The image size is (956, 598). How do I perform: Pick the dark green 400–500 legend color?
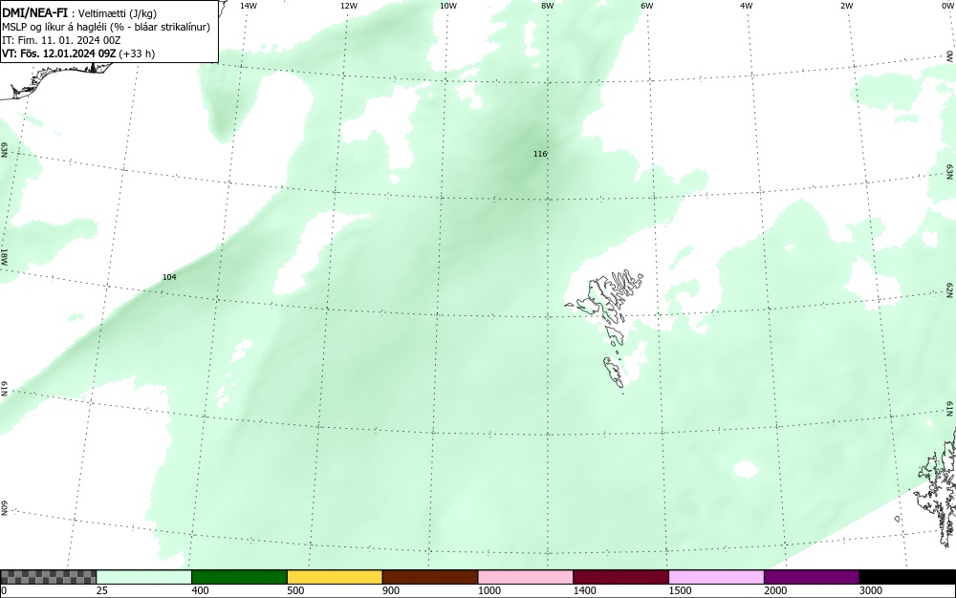point(239,577)
